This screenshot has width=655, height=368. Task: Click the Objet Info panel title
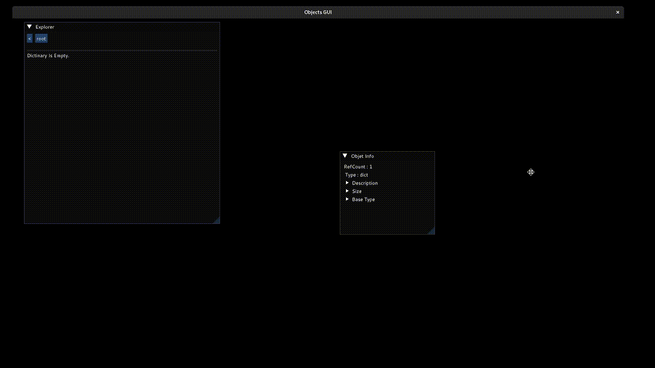click(362, 156)
